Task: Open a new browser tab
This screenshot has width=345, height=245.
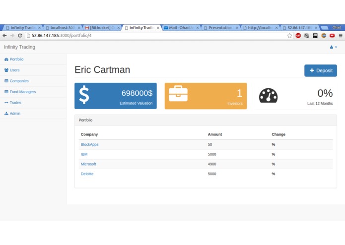Action: pyautogui.click(x=324, y=28)
